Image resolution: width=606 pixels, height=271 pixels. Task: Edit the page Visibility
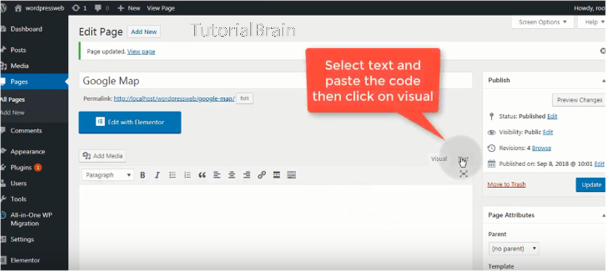click(548, 132)
